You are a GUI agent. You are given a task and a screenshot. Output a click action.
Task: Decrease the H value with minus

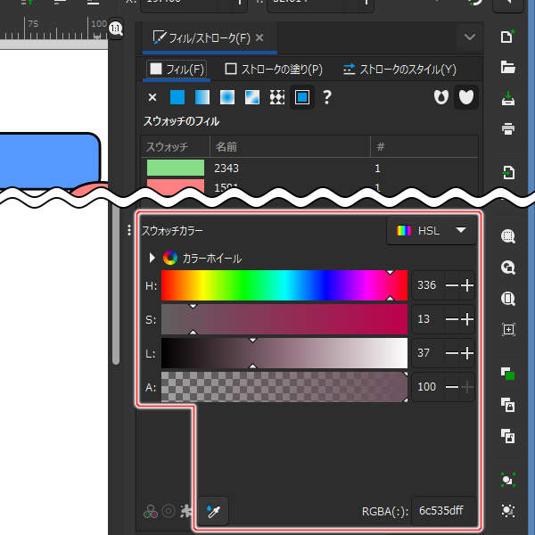click(452, 285)
